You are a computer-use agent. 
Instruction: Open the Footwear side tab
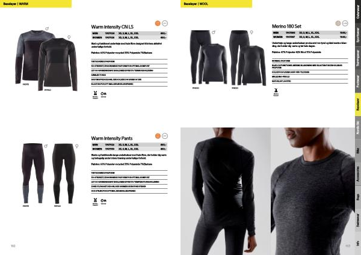(358, 81)
